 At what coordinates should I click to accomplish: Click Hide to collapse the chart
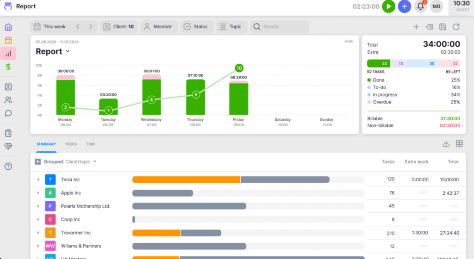pos(348,42)
